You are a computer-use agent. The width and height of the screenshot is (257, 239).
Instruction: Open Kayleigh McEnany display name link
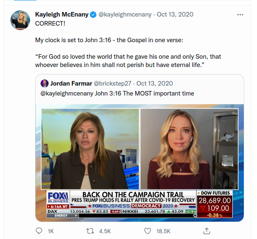pos(62,14)
